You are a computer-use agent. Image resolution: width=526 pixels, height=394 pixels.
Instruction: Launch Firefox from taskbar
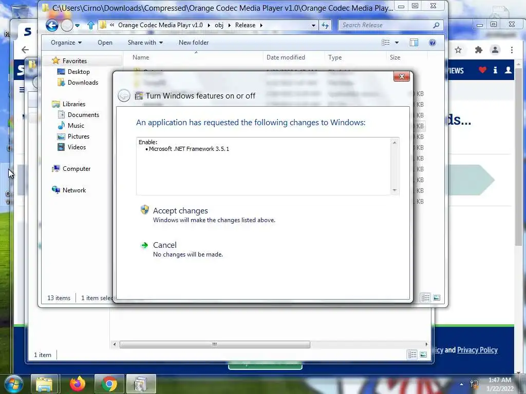click(x=78, y=384)
